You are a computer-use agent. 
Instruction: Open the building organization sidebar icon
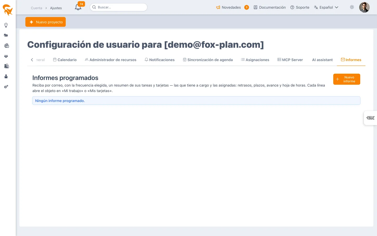[x=7, y=66]
